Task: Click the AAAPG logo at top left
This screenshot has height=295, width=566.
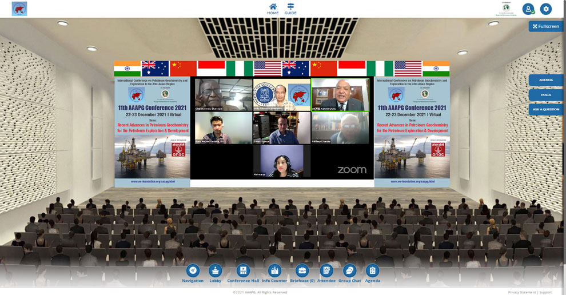Action: (19, 9)
